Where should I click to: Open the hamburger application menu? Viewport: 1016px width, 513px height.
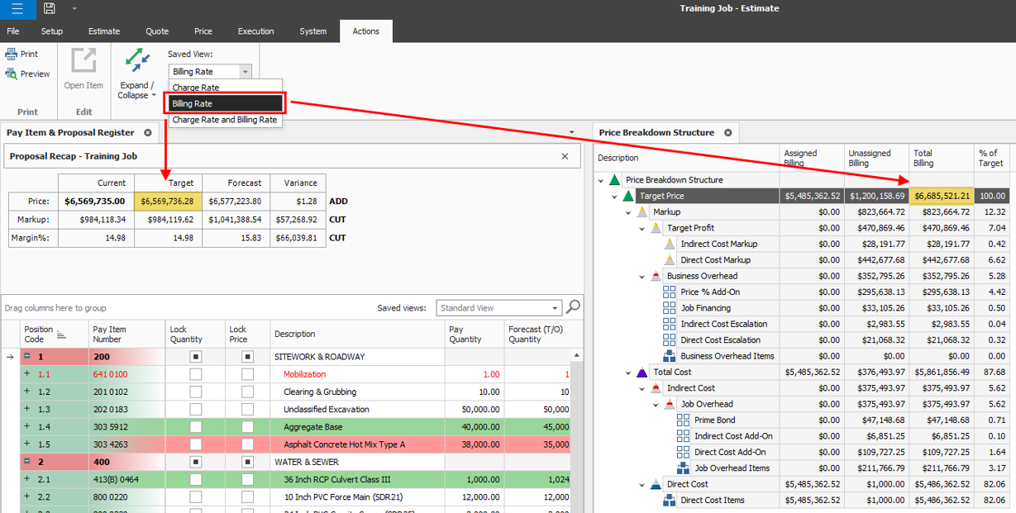(x=17, y=9)
